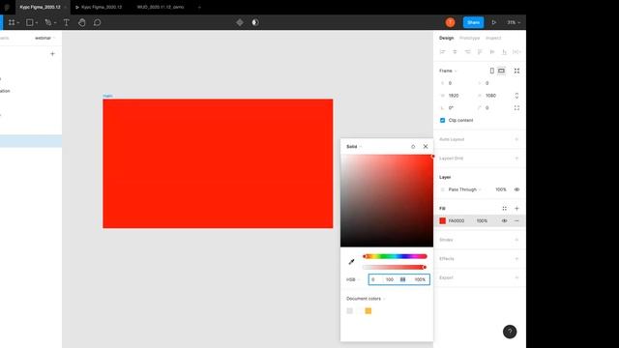Add a Stroke with plus
619x348 pixels.
[516, 240]
